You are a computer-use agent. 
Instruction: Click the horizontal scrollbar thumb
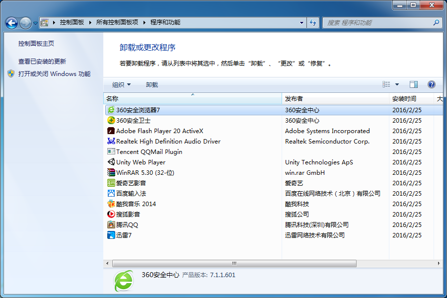234,263
